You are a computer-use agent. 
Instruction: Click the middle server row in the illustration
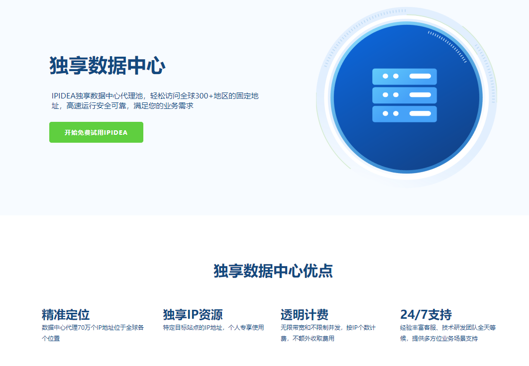404,95
